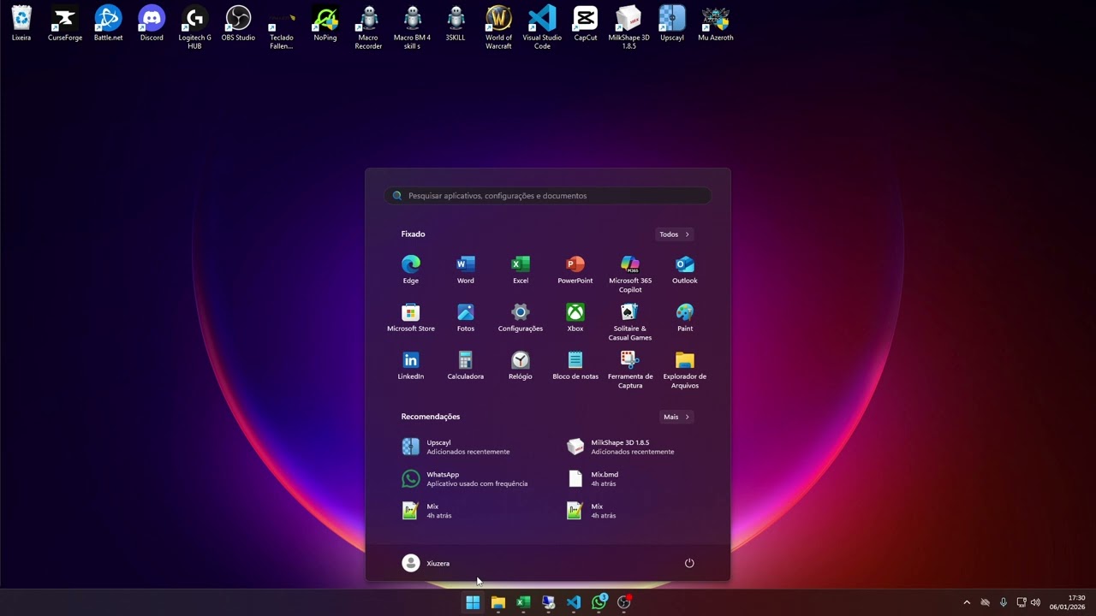Viewport: 1096px width, 616px height.
Task: Open OBS Studio from the taskbar
Action: [x=624, y=602]
